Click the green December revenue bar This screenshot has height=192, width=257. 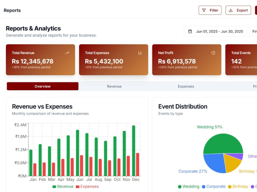[134, 151]
